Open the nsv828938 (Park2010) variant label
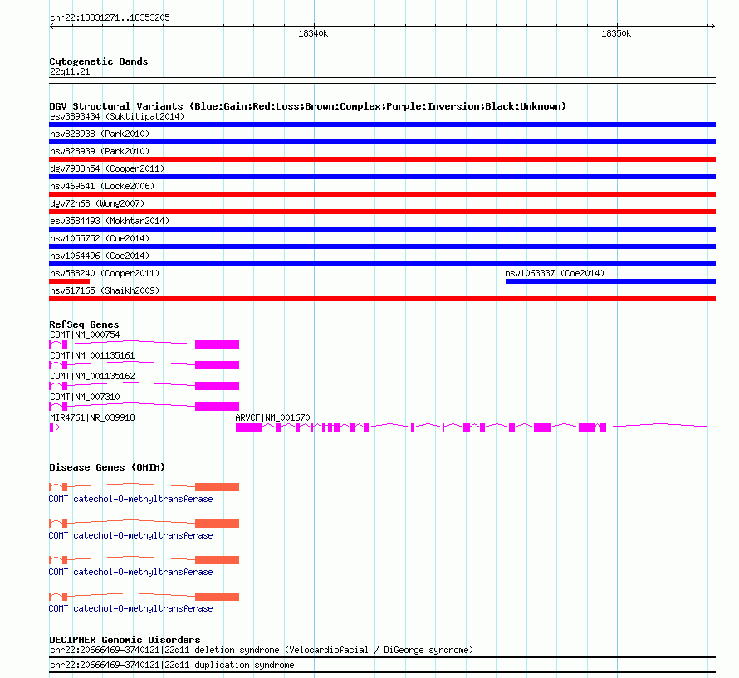This screenshot has width=739, height=678. pos(100,134)
